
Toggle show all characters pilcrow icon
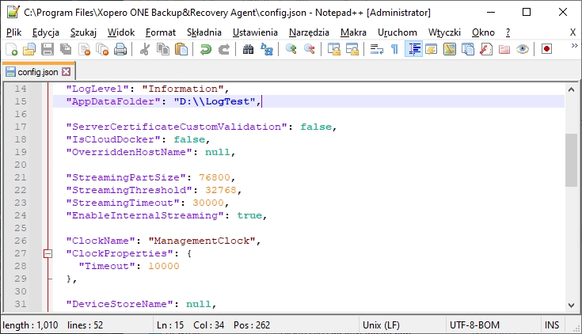pos(394,49)
